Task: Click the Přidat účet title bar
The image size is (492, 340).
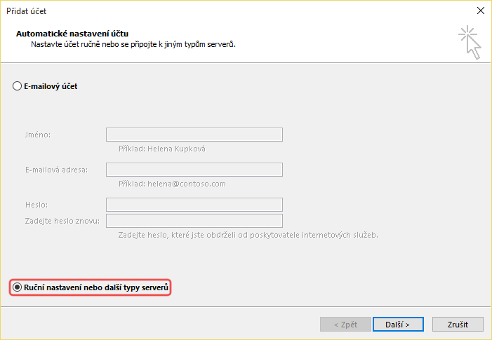Action: (211, 11)
